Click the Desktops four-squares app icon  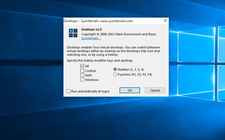click(x=73, y=33)
